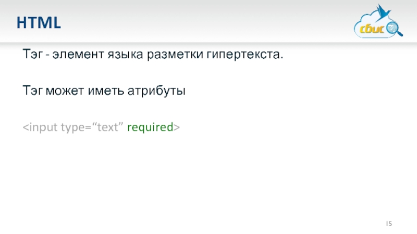417x234 pixels.
Task: Click slide number 15
Action: coord(389,224)
